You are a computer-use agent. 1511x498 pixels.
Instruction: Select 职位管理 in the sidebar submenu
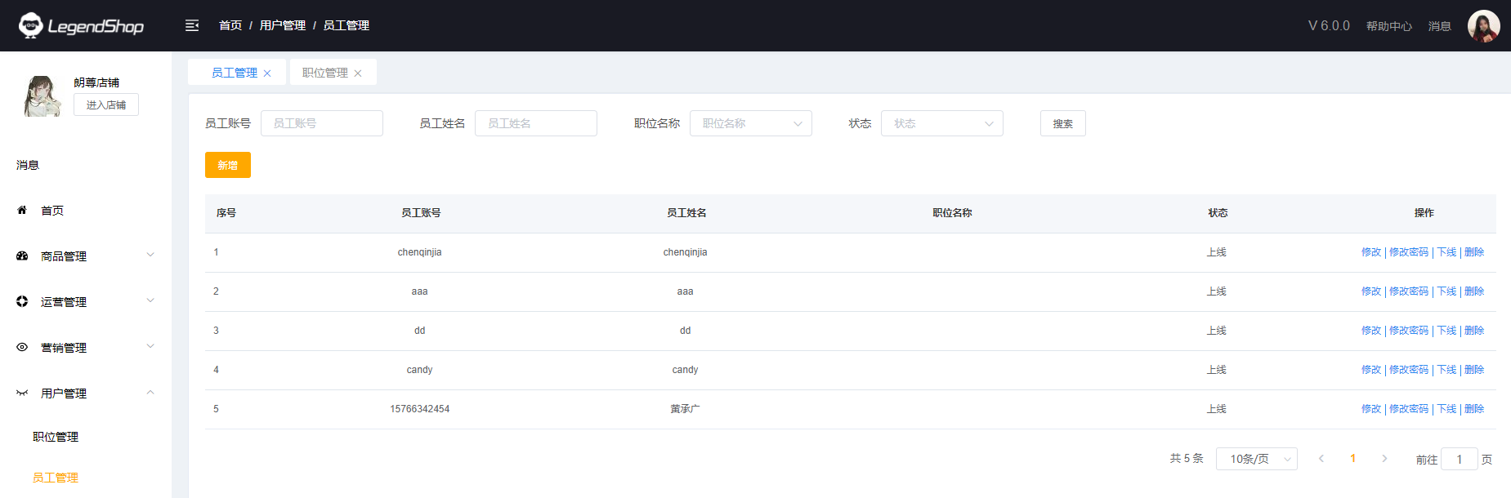point(56,437)
